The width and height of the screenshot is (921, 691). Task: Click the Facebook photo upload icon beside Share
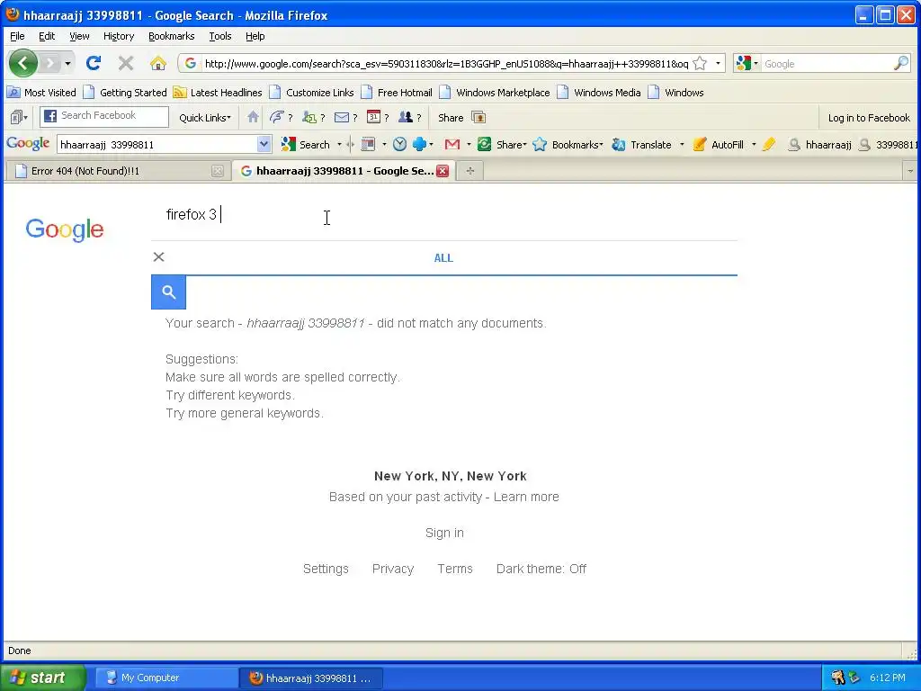[478, 118]
